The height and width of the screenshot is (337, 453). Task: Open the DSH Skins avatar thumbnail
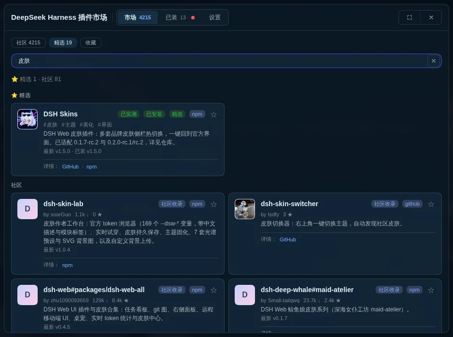click(28, 119)
